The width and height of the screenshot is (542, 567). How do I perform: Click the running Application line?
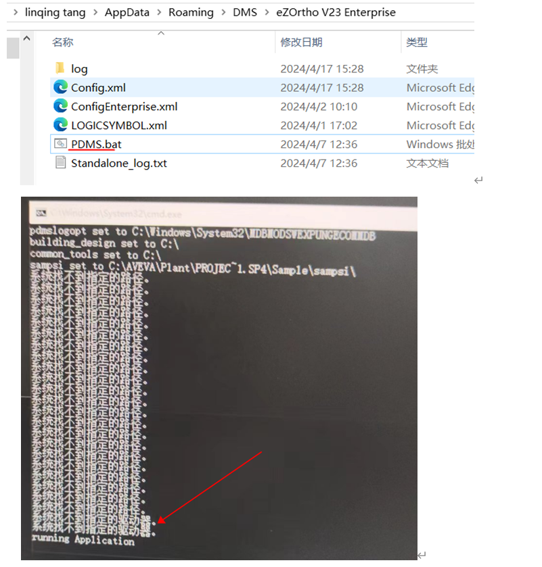pyautogui.click(x=83, y=539)
